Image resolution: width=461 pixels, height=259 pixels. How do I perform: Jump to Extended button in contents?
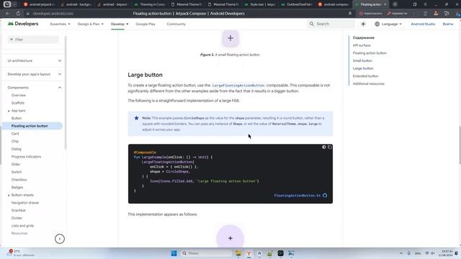[x=365, y=76]
